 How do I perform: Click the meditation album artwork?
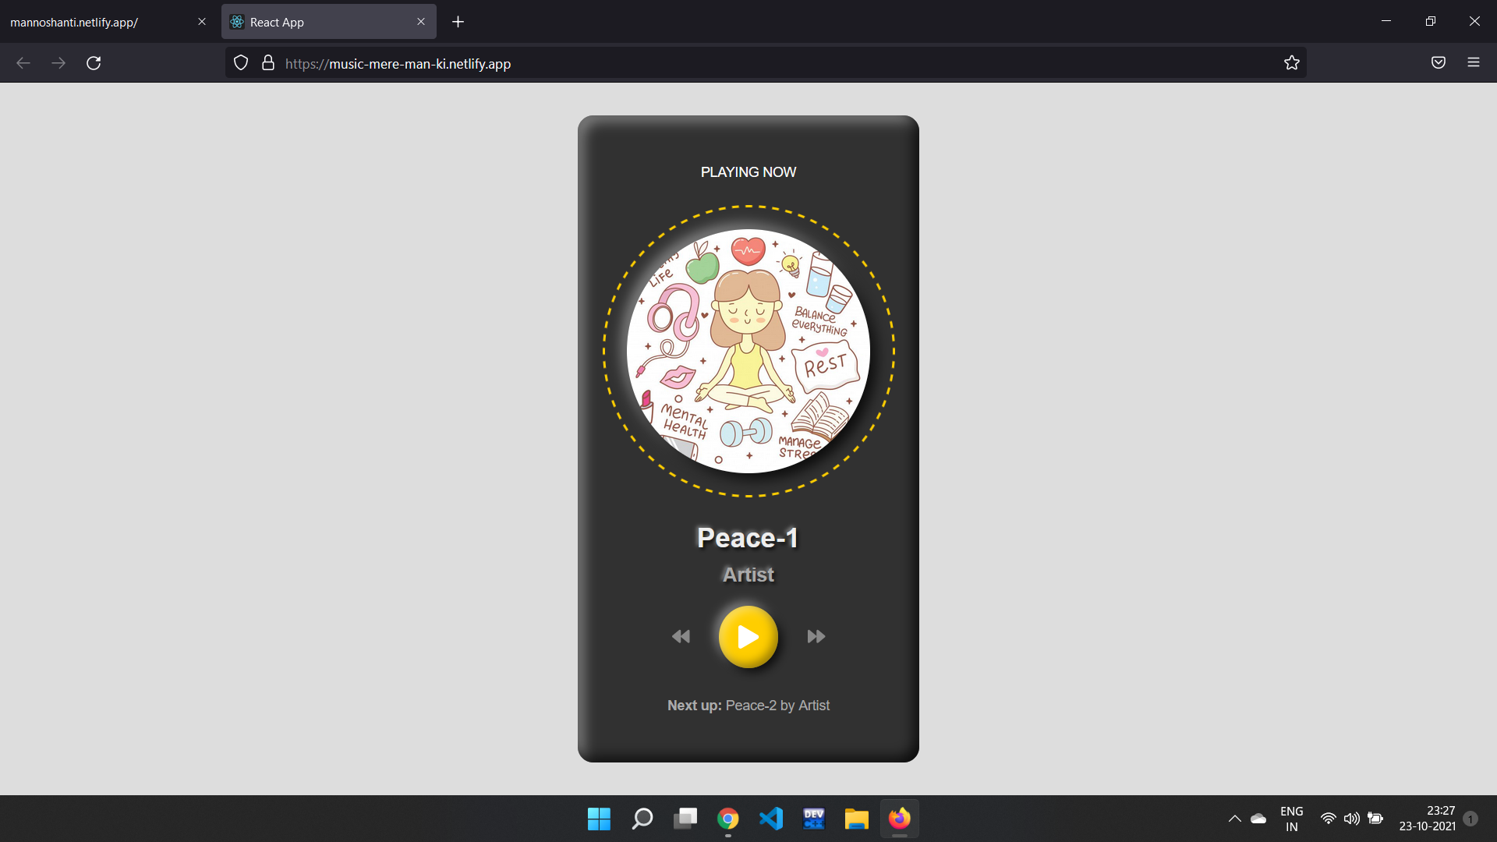748,351
